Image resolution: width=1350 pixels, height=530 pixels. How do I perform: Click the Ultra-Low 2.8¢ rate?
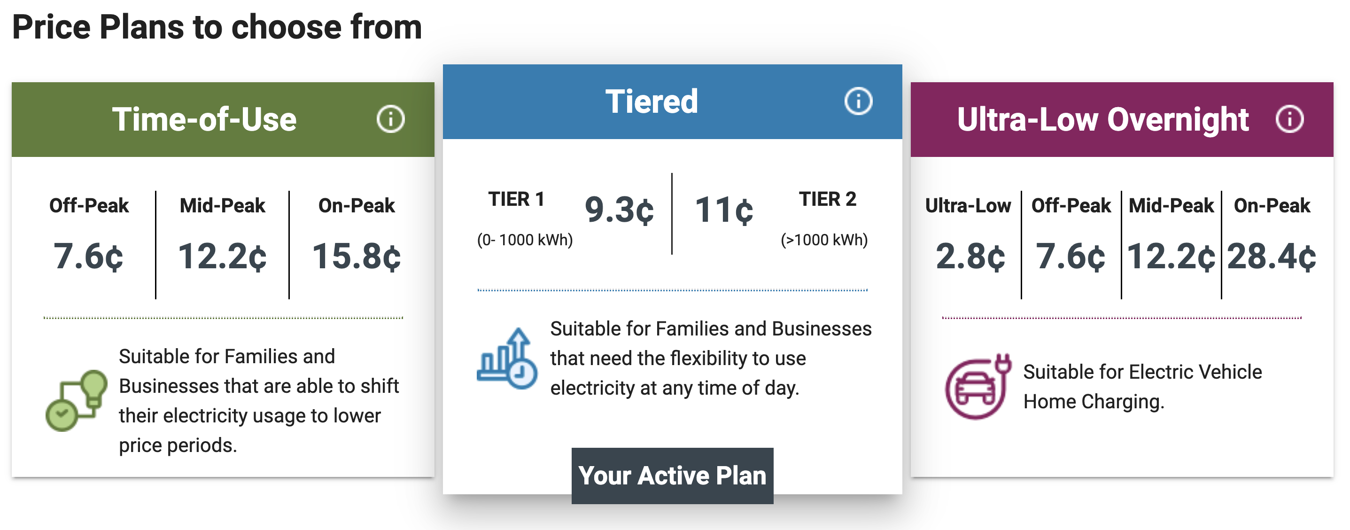[970, 257]
